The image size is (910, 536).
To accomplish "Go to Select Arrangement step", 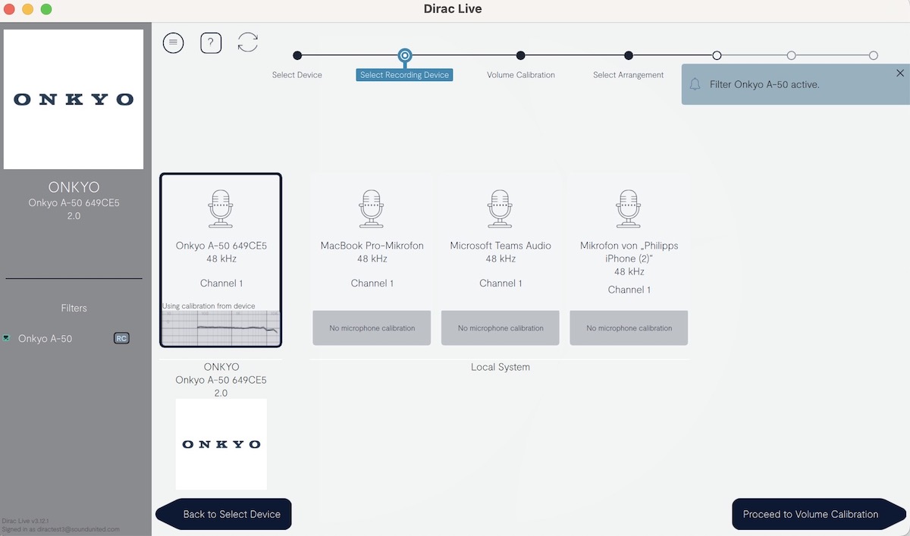I will pyautogui.click(x=628, y=55).
